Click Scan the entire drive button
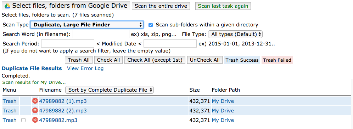 click(161, 6)
